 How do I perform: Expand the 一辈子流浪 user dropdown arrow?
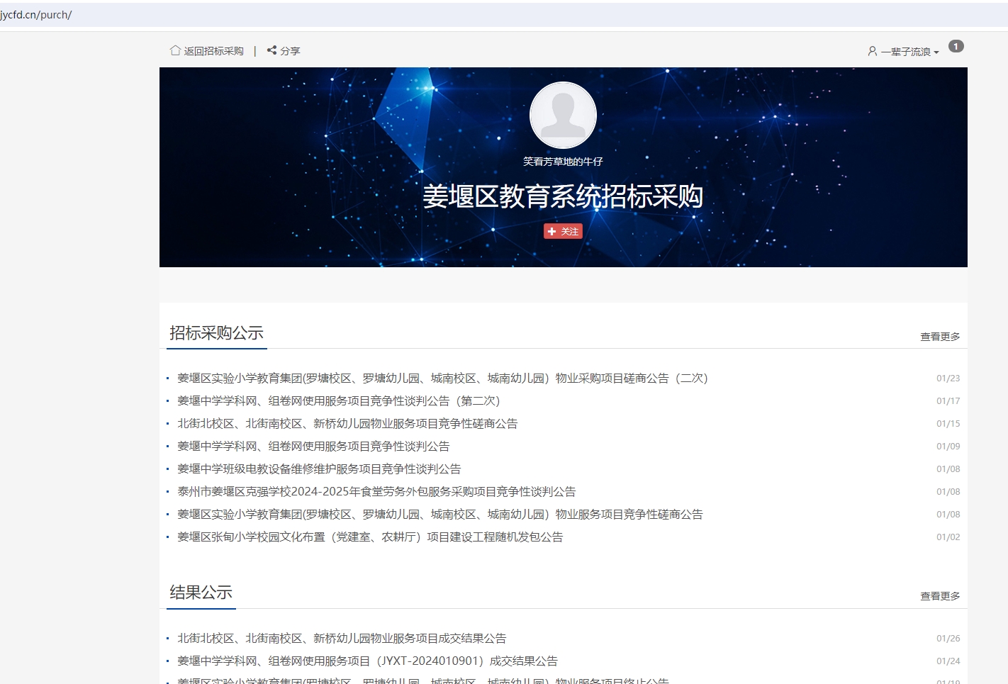click(936, 52)
